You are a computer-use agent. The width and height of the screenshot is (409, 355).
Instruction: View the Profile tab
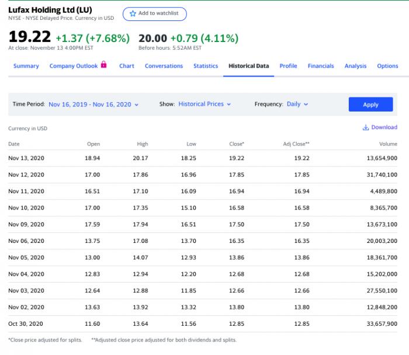288,66
